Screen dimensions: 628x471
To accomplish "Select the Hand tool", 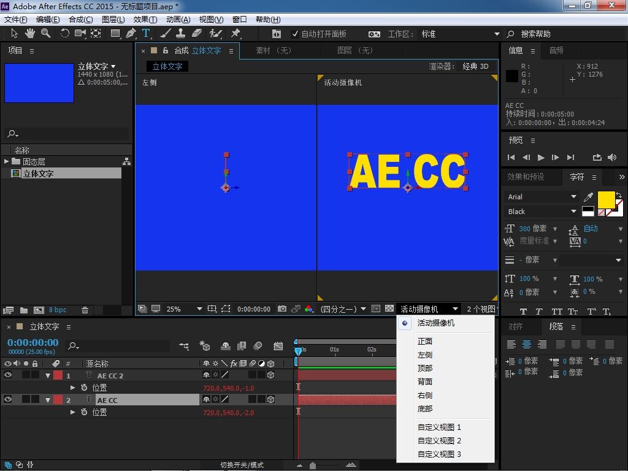I will [x=29, y=34].
